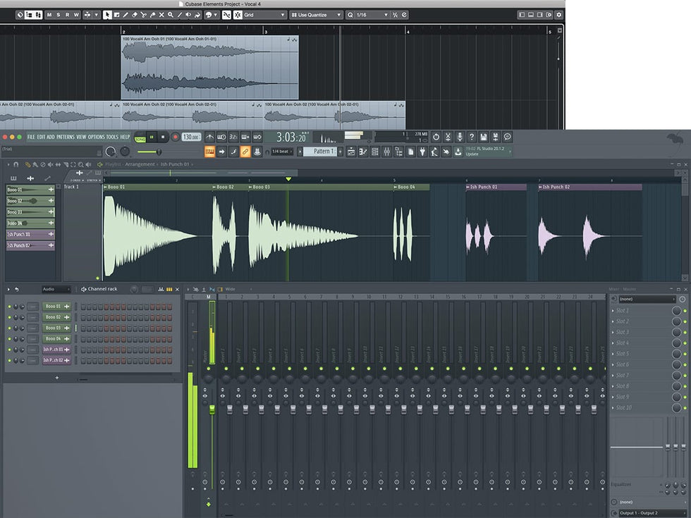Toggle the Booo 01 channel mute LED
Image resolution: width=691 pixels, height=518 pixels.
pyautogui.click(x=9, y=307)
